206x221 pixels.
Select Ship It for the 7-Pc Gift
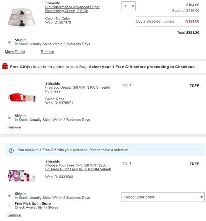10,196
